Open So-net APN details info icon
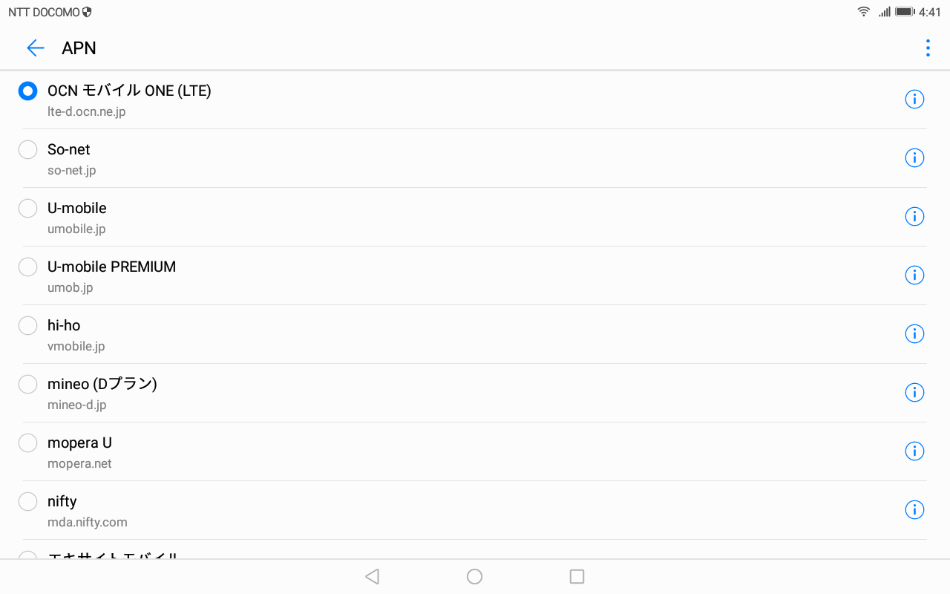This screenshot has height=594, width=950. [x=914, y=158]
